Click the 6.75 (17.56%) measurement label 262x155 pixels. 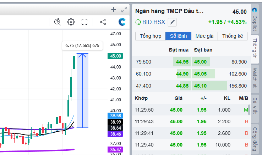(x=82, y=46)
